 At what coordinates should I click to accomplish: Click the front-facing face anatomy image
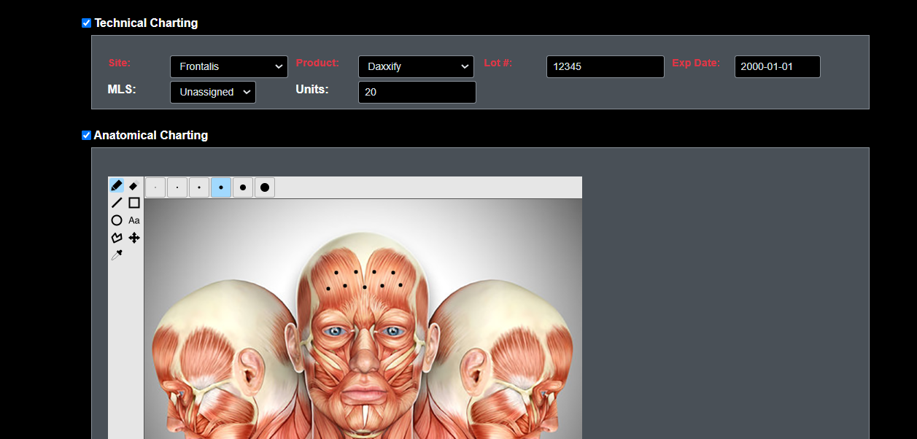(x=364, y=335)
